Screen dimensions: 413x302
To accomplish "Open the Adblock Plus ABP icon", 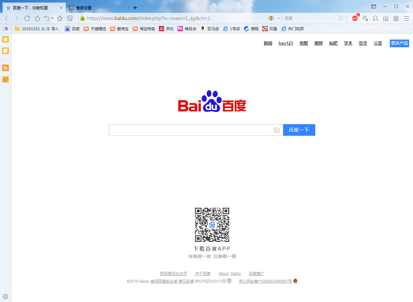I will (355, 18).
